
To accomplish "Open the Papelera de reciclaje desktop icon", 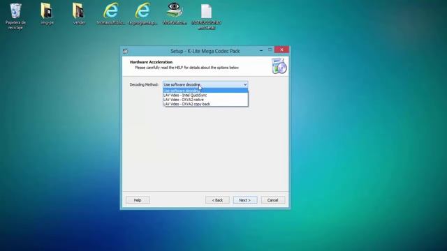I will 15,16.
